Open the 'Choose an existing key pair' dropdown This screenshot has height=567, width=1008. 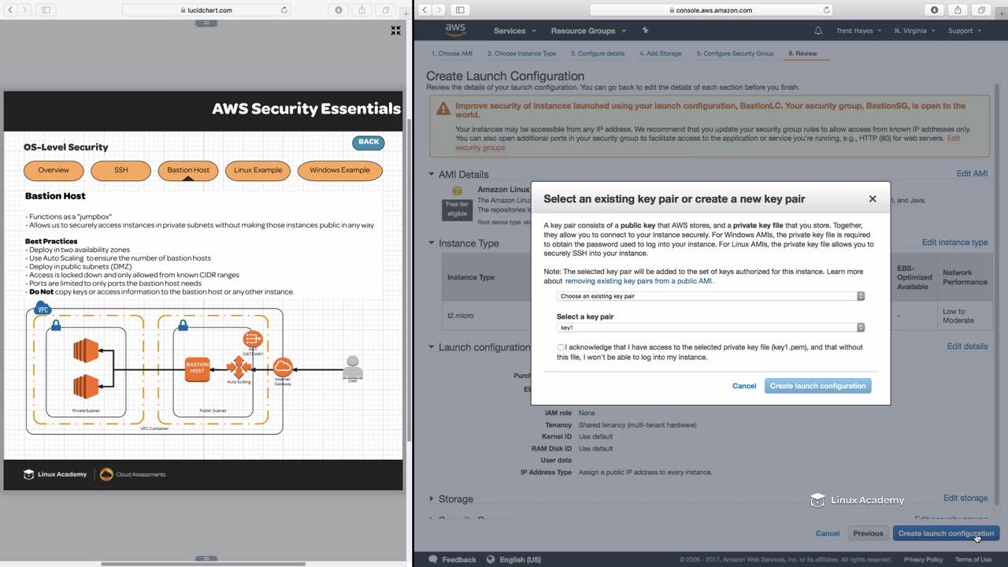point(710,296)
